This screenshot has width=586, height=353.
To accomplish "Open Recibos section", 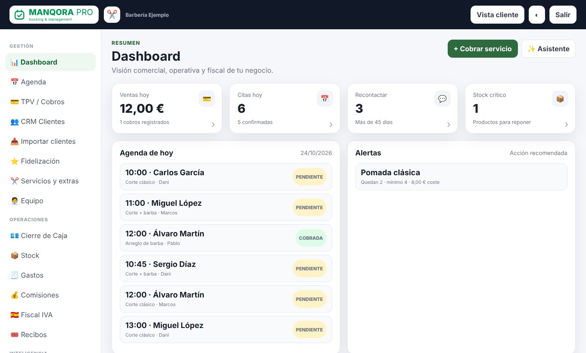I will coord(50,334).
